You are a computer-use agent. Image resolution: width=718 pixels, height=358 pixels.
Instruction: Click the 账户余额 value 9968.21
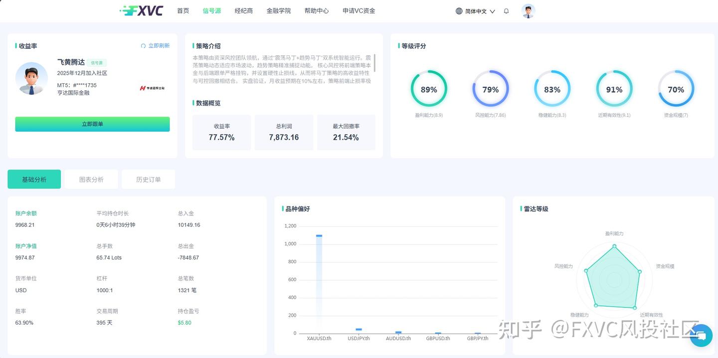click(25, 225)
